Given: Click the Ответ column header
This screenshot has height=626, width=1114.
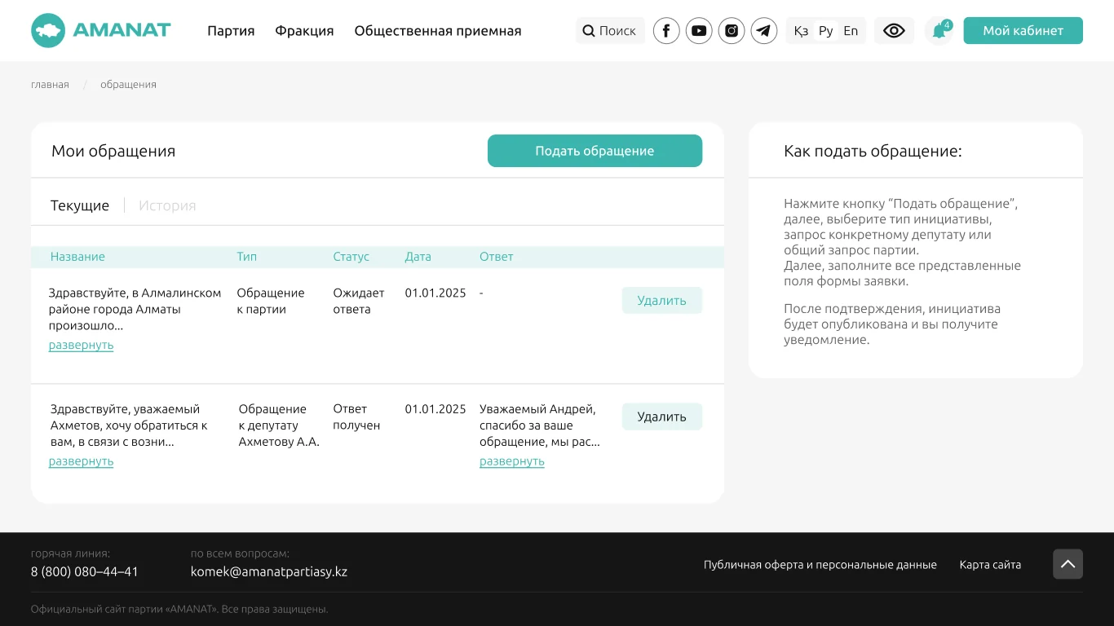Looking at the screenshot, I should click(497, 257).
